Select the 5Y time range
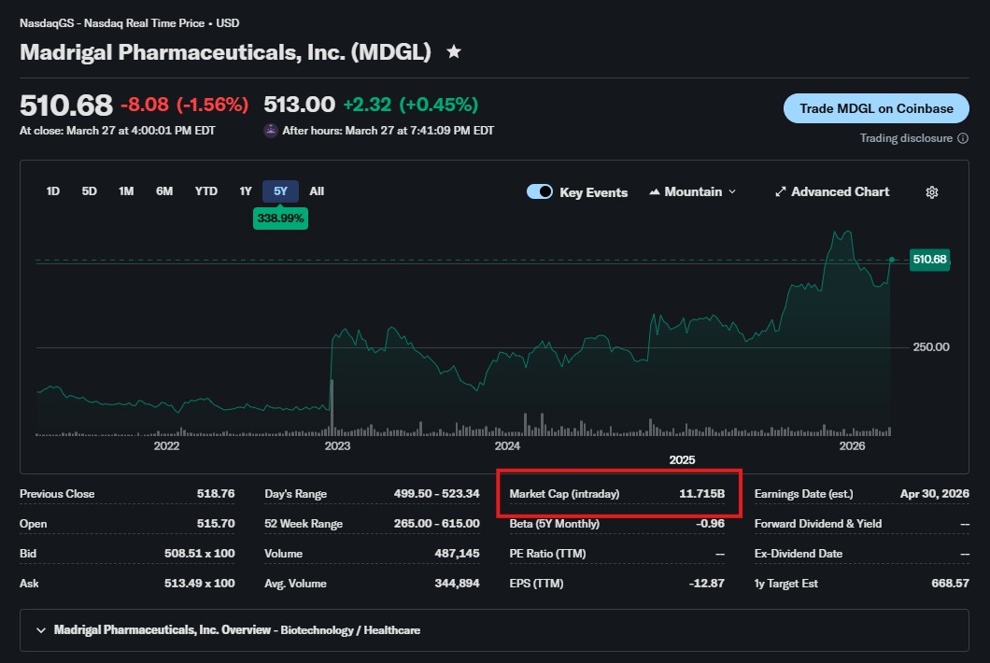Viewport: 990px width, 663px height. [280, 191]
